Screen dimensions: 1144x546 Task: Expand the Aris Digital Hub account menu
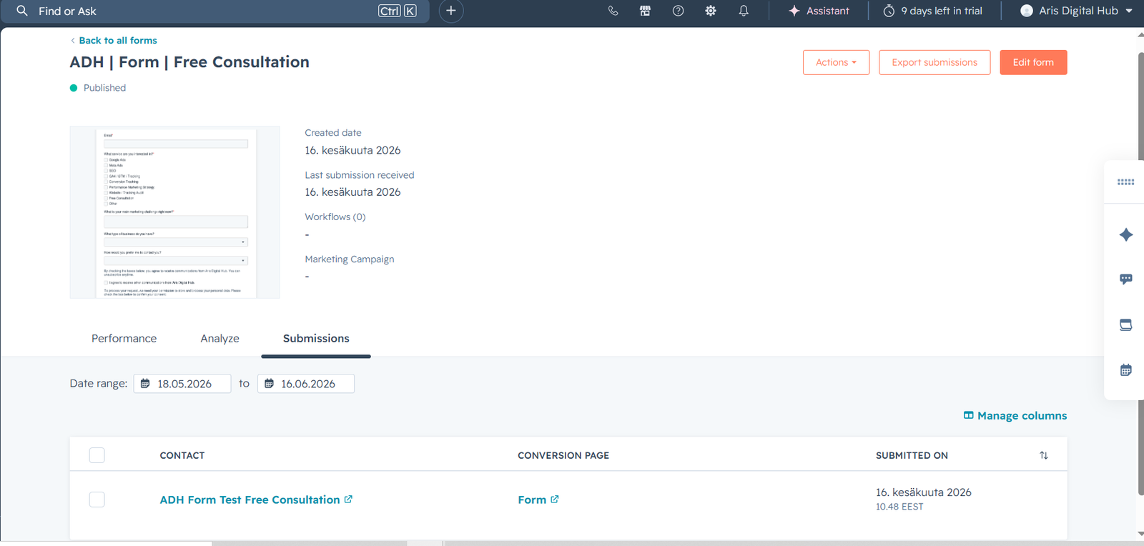(1077, 11)
